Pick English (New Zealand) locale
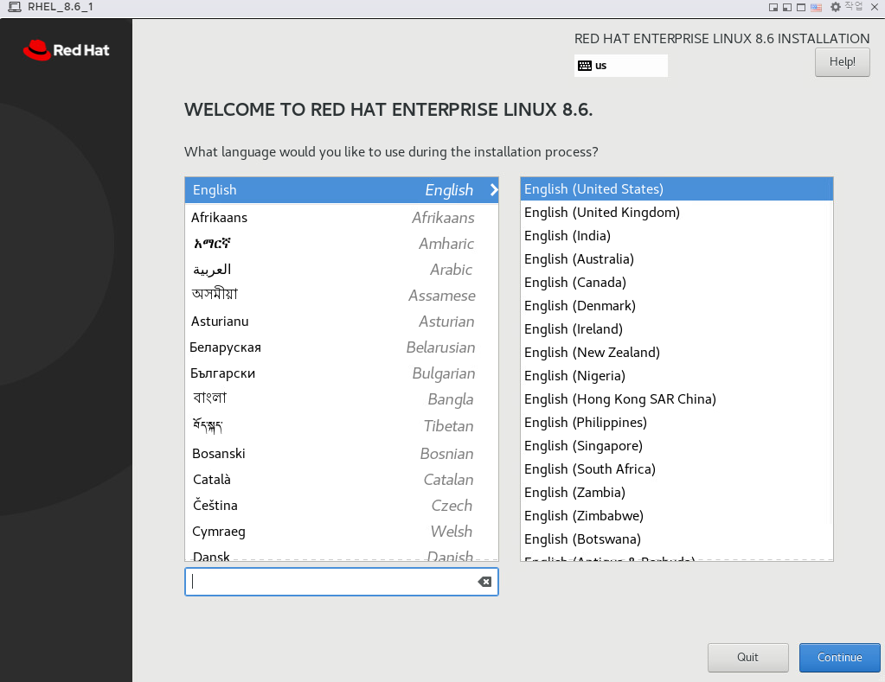The height and width of the screenshot is (682, 885). point(677,352)
